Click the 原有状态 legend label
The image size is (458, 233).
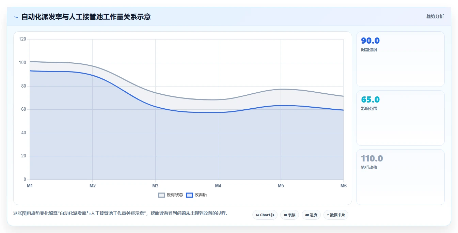tap(175, 195)
